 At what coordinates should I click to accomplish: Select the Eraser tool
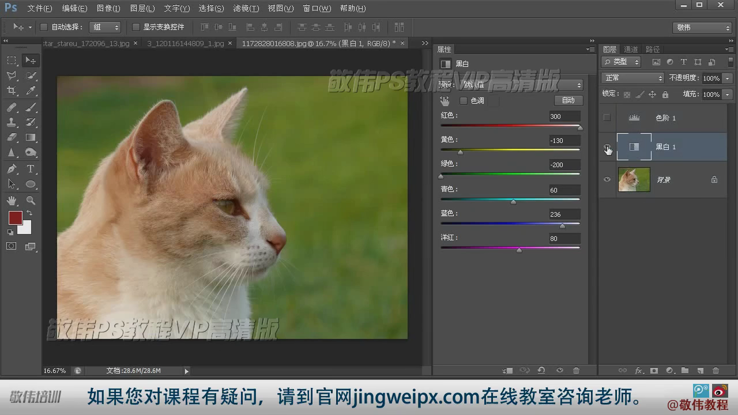pyautogui.click(x=12, y=137)
